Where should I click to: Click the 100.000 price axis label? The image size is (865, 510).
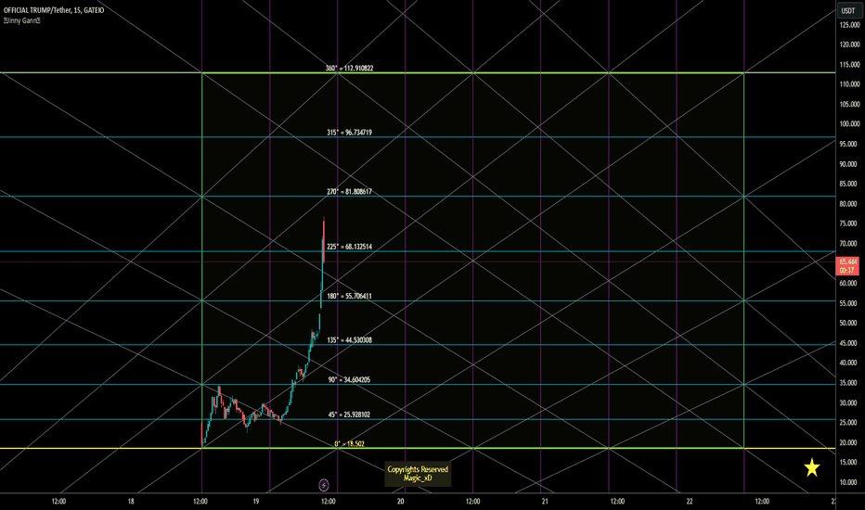pos(849,124)
